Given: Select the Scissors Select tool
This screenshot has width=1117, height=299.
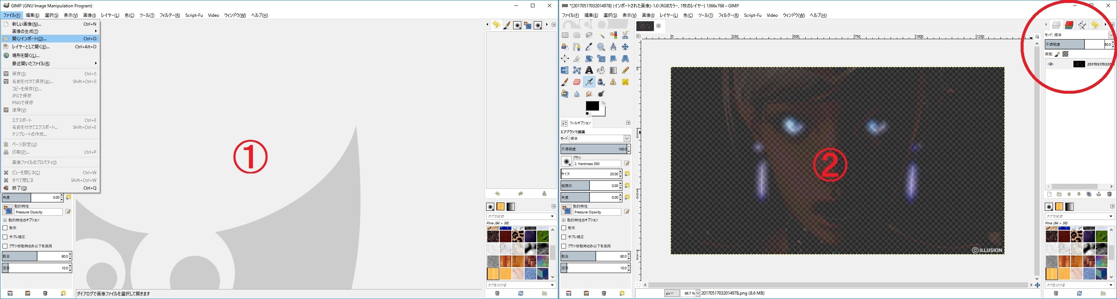Looking at the screenshot, I should pyautogui.click(x=625, y=35).
